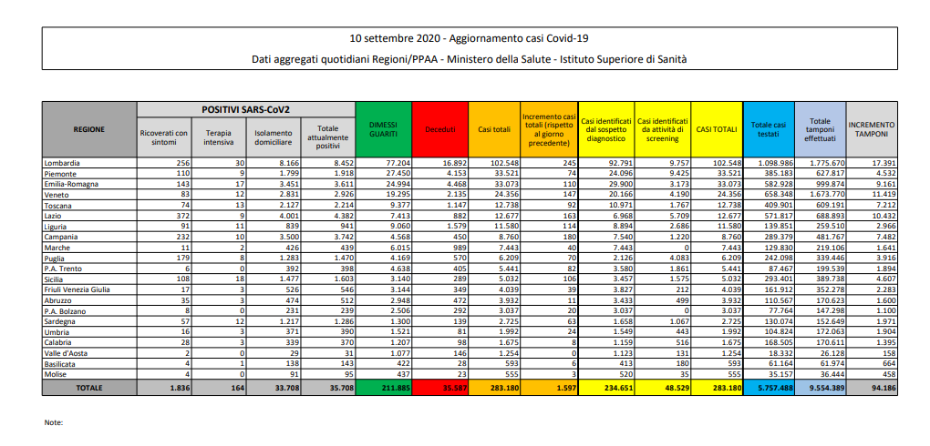Screen dimensions: 930x446
Task: Select the TOTALE row label
Action: (88, 387)
